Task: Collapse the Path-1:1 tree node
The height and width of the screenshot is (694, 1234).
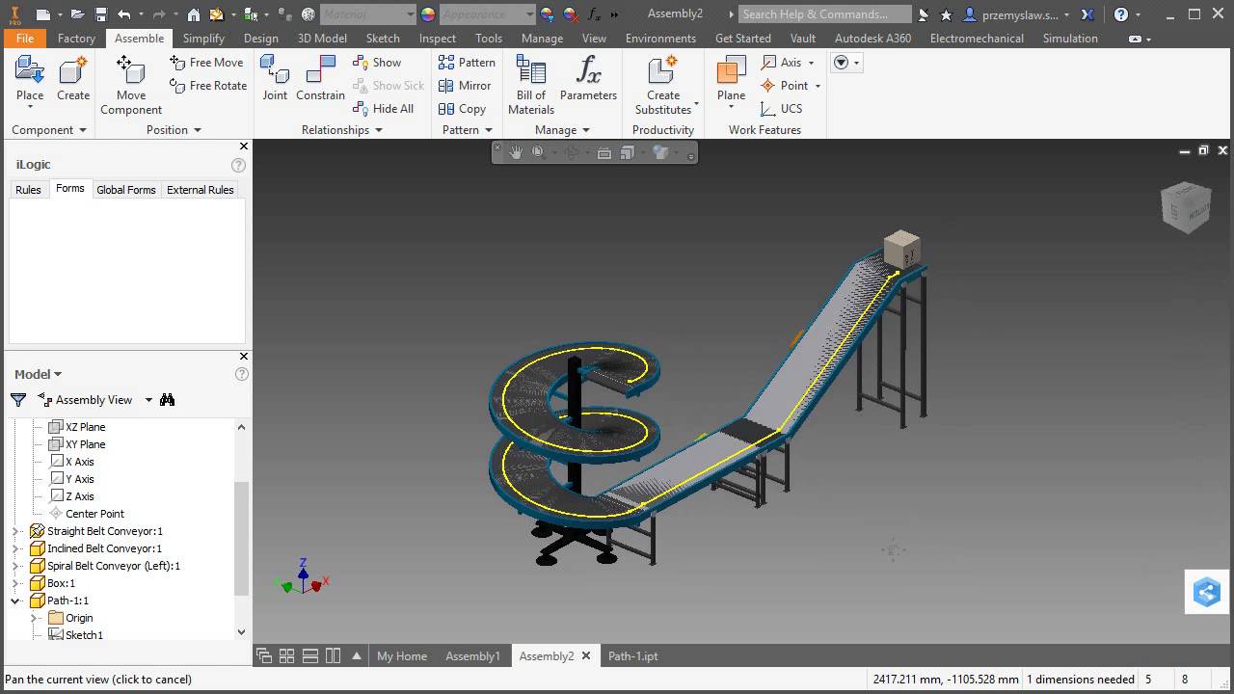Action: [15, 601]
